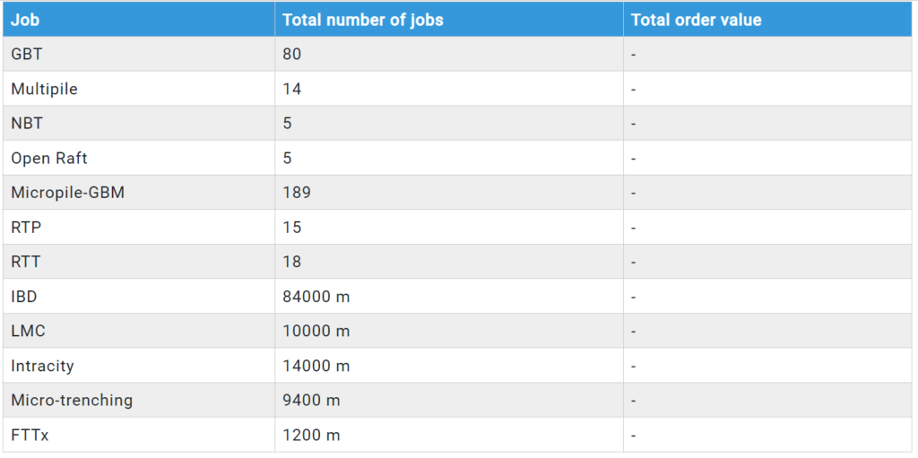Image resolution: width=918 pixels, height=458 pixels.
Task: Click the 9400 m value cell
Action: [x=311, y=401]
